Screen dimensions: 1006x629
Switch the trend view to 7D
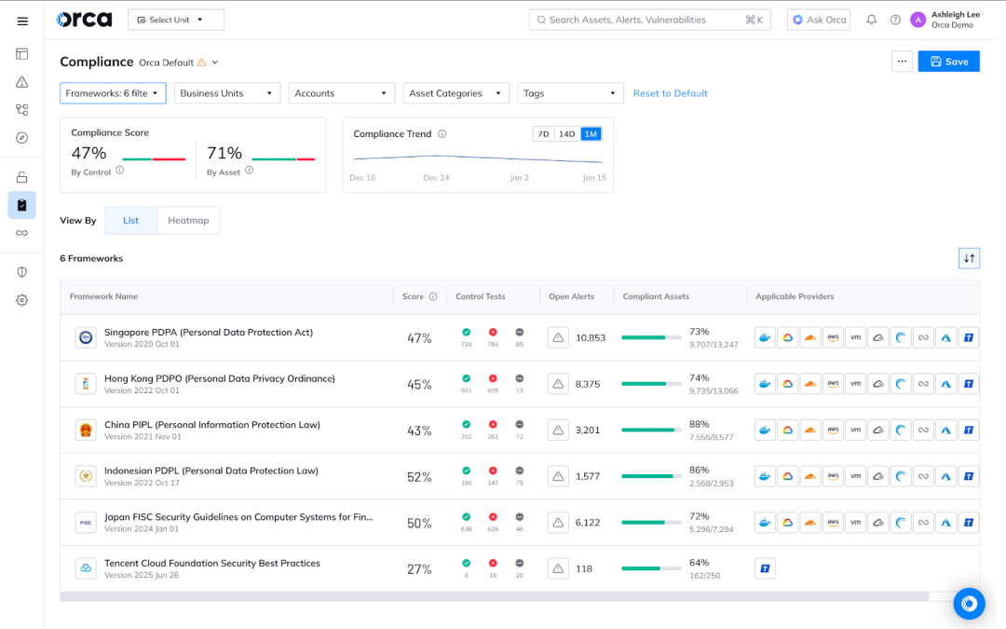545,133
